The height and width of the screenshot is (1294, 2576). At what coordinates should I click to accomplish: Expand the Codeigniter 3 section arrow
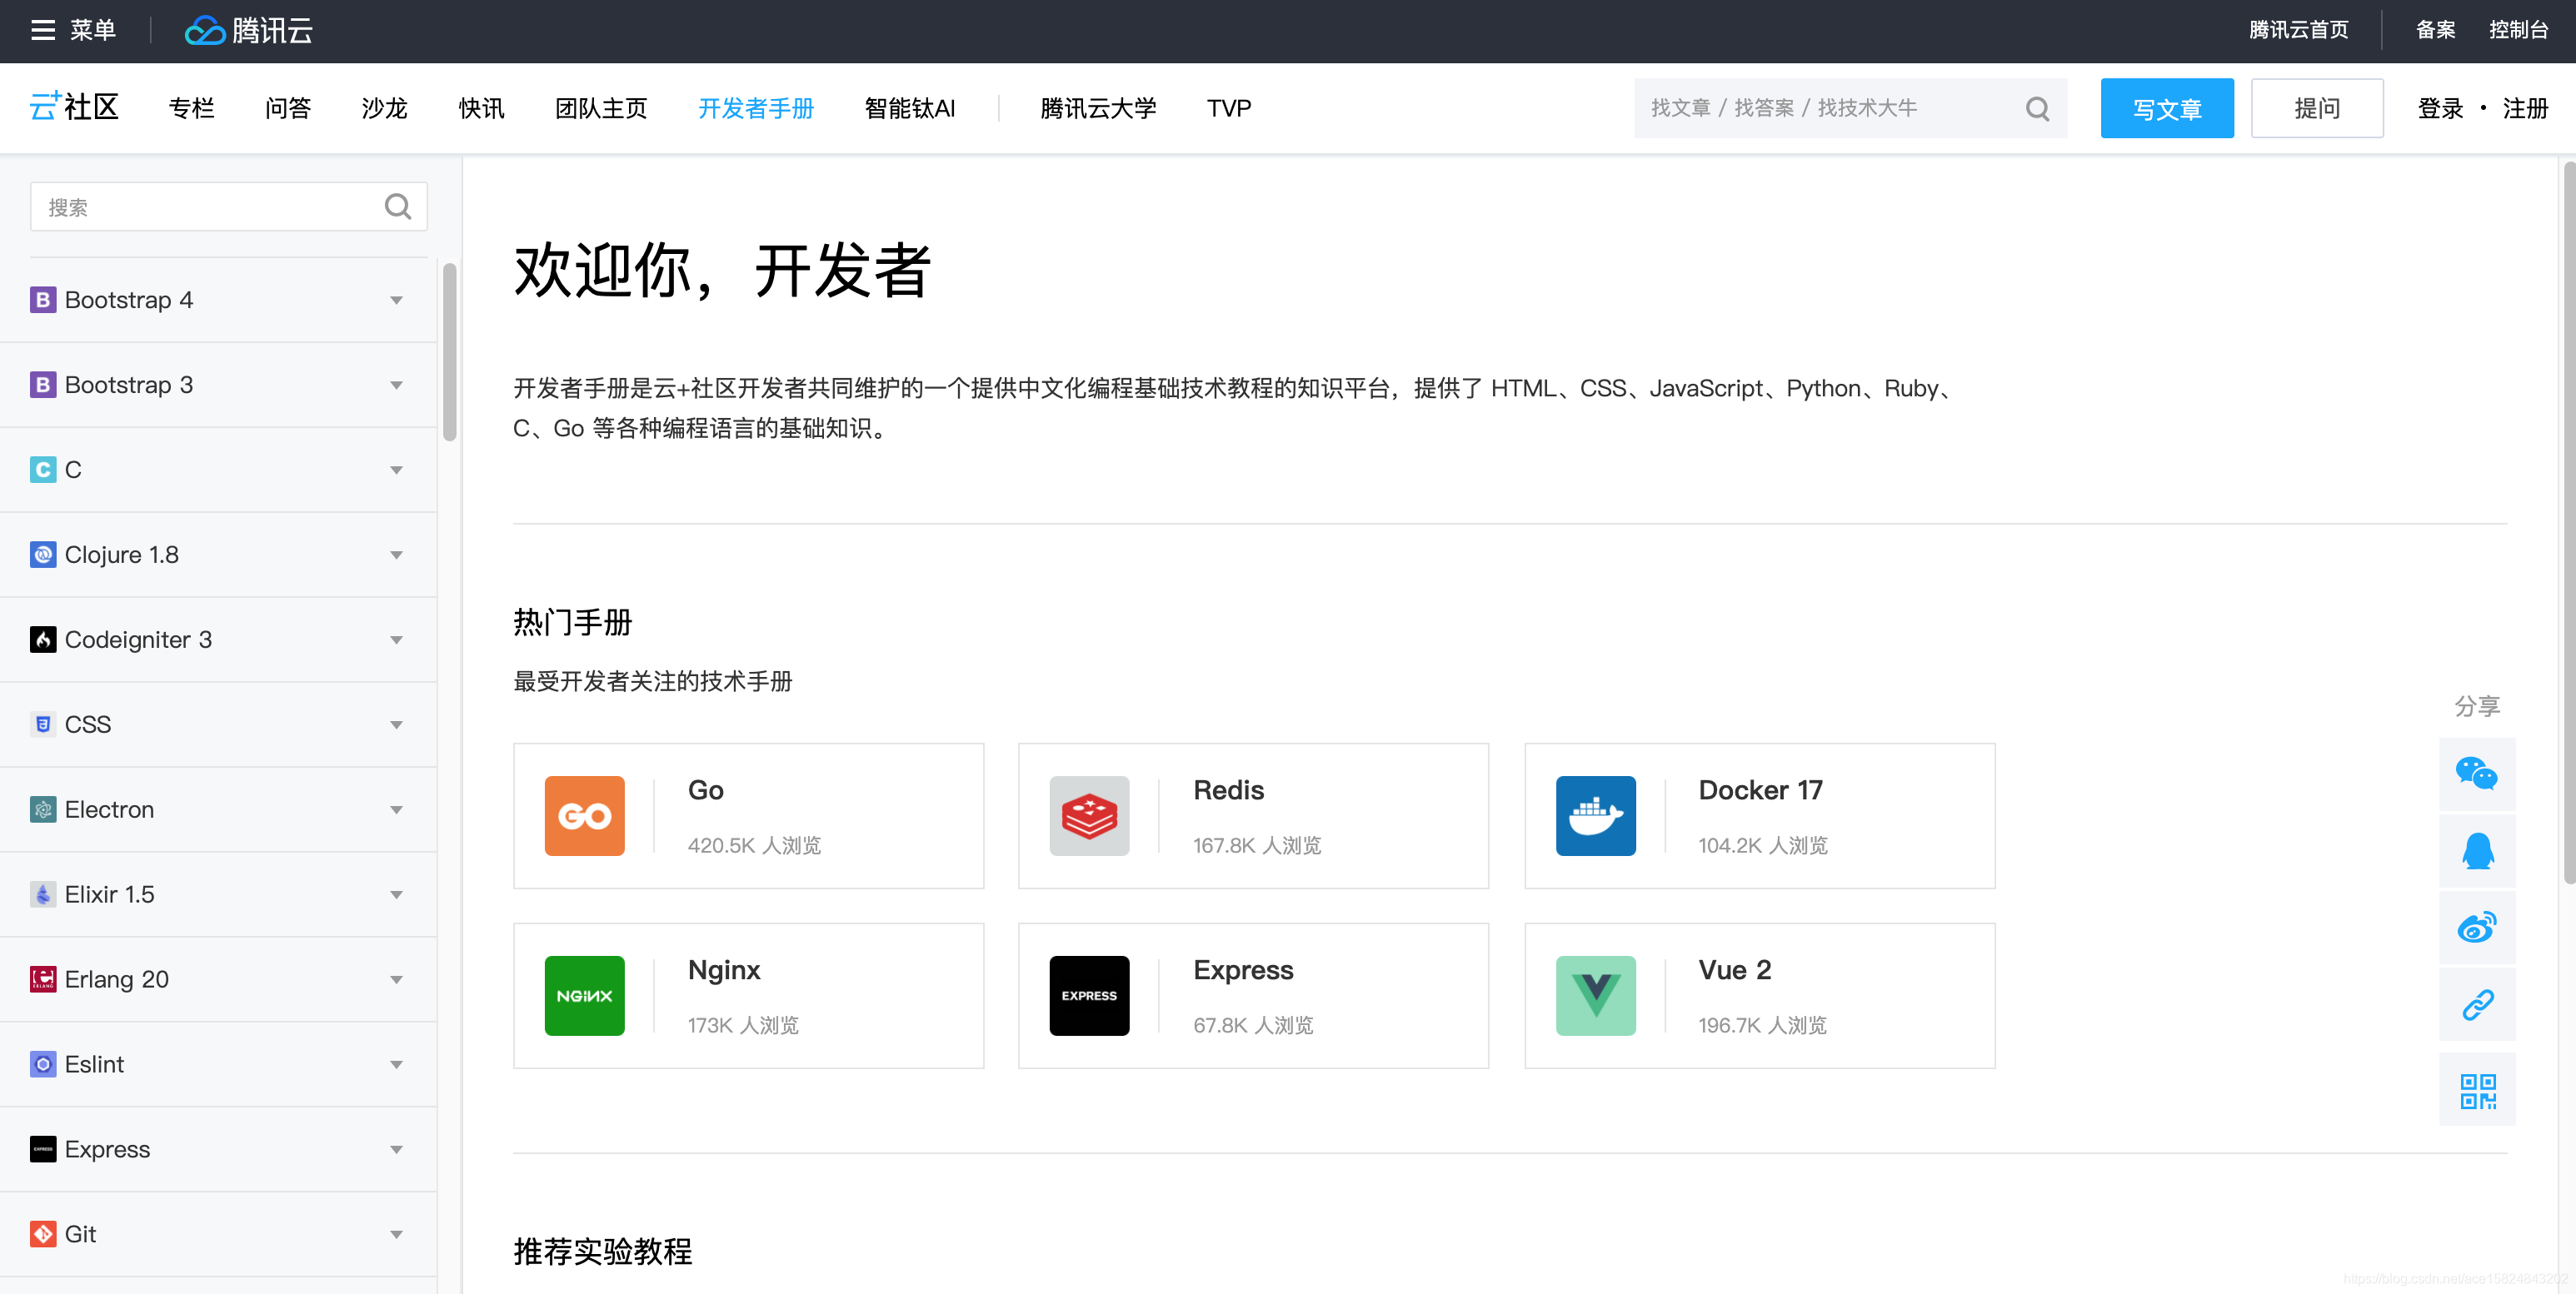(396, 640)
